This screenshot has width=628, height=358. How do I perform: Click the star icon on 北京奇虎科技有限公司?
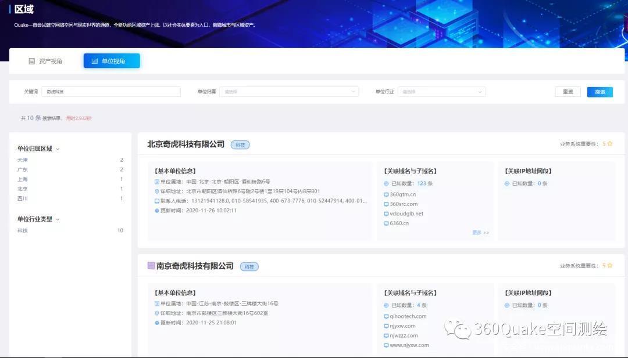pos(609,144)
